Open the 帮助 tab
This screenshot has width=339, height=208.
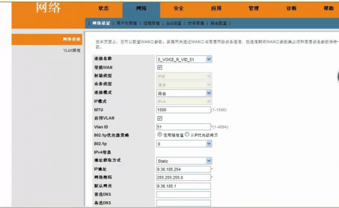pyautogui.click(x=329, y=8)
